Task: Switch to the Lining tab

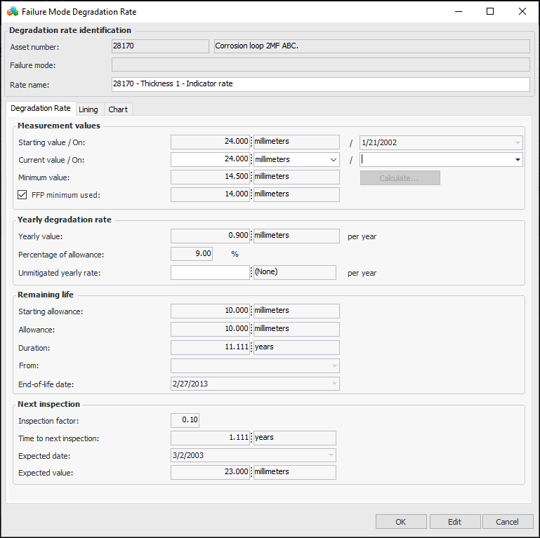Action: (x=88, y=109)
